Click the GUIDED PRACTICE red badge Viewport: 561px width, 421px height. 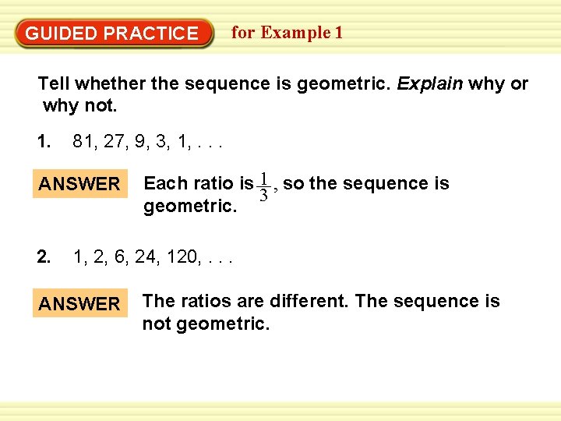pyautogui.click(x=114, y=34)
